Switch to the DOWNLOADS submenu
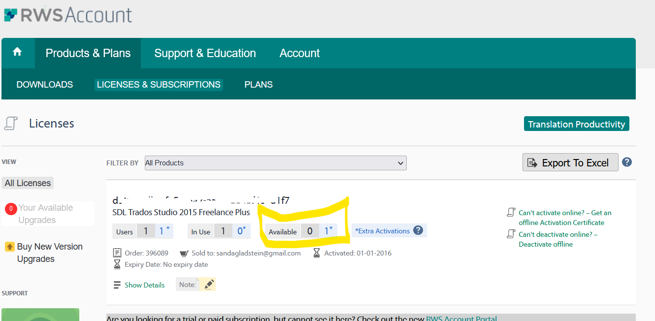Screen dimensions: 655x321 tap(45, 85)
